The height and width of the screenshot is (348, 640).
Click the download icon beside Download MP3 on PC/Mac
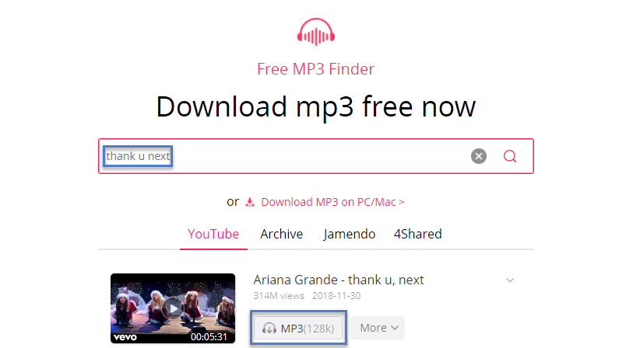tap(250, 202)
